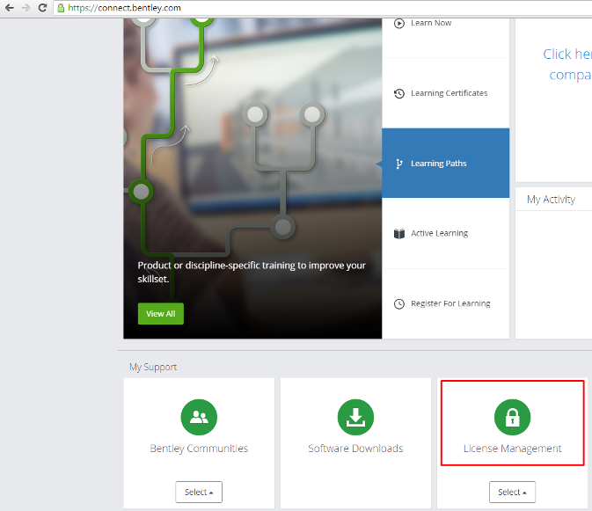Viewport: 592px width, 511px height.
Task: Click the 'Product or discipline-specific training' caption
Action: click(x=252, y=272)
